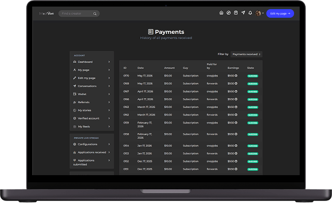Click earnings info icon for February 17 snepjobs row
Viewport: 332px width, 203px height.
coord(236,123)
